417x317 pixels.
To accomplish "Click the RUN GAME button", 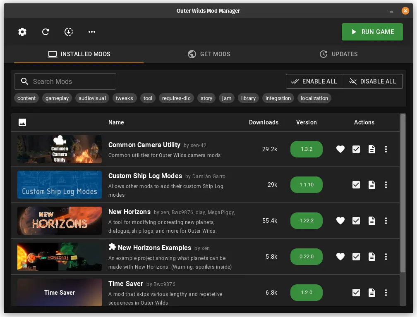I will coord(372,32).
